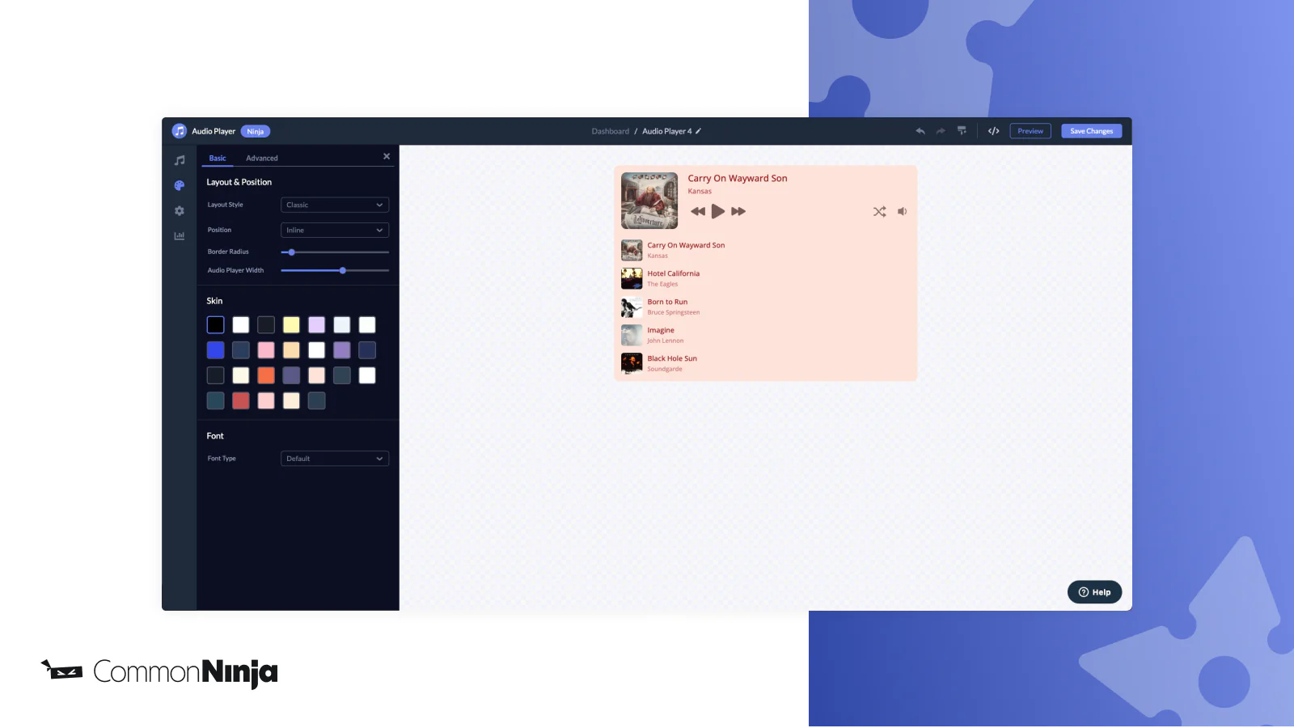Adjust the Audio Player Width slider
The image size is (1294, 728).
(343, 270)
